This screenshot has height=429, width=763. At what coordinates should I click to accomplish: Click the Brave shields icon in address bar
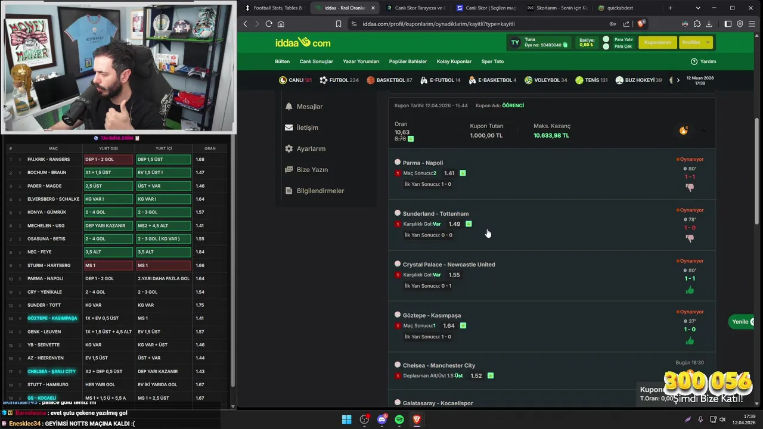(x=641, y=24)
